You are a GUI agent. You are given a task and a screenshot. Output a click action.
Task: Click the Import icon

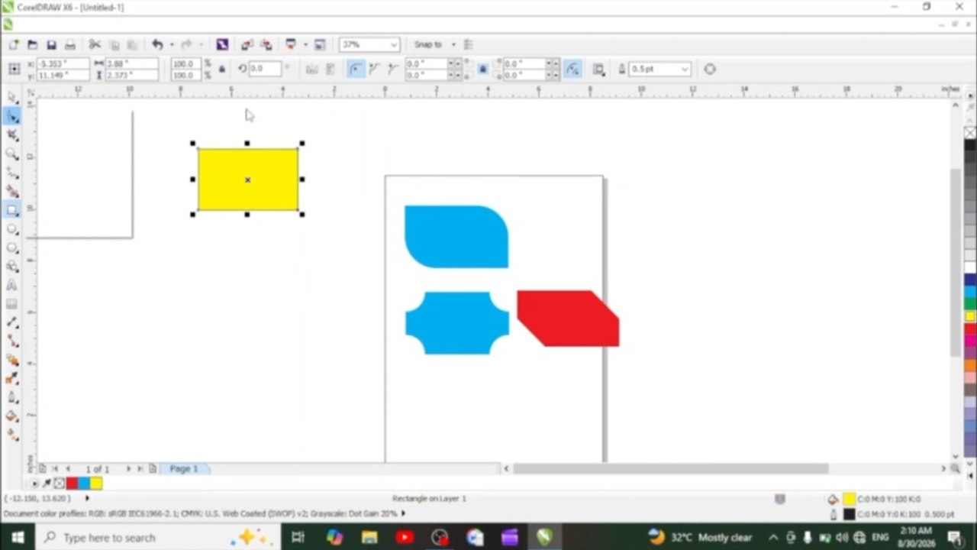coord(247,45)
